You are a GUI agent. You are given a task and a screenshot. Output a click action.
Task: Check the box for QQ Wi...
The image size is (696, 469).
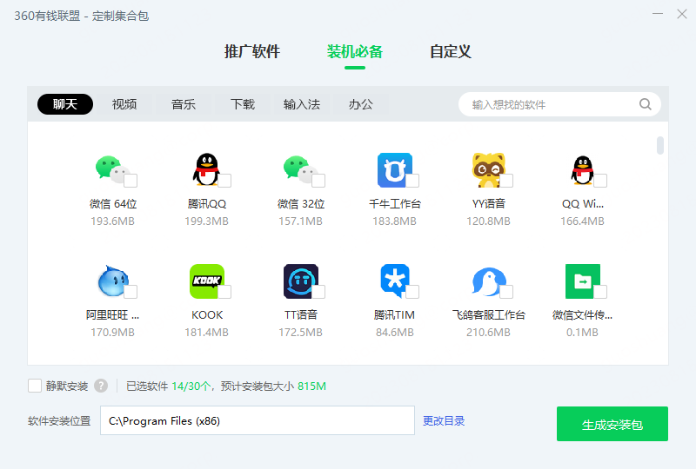click(600, 181)
